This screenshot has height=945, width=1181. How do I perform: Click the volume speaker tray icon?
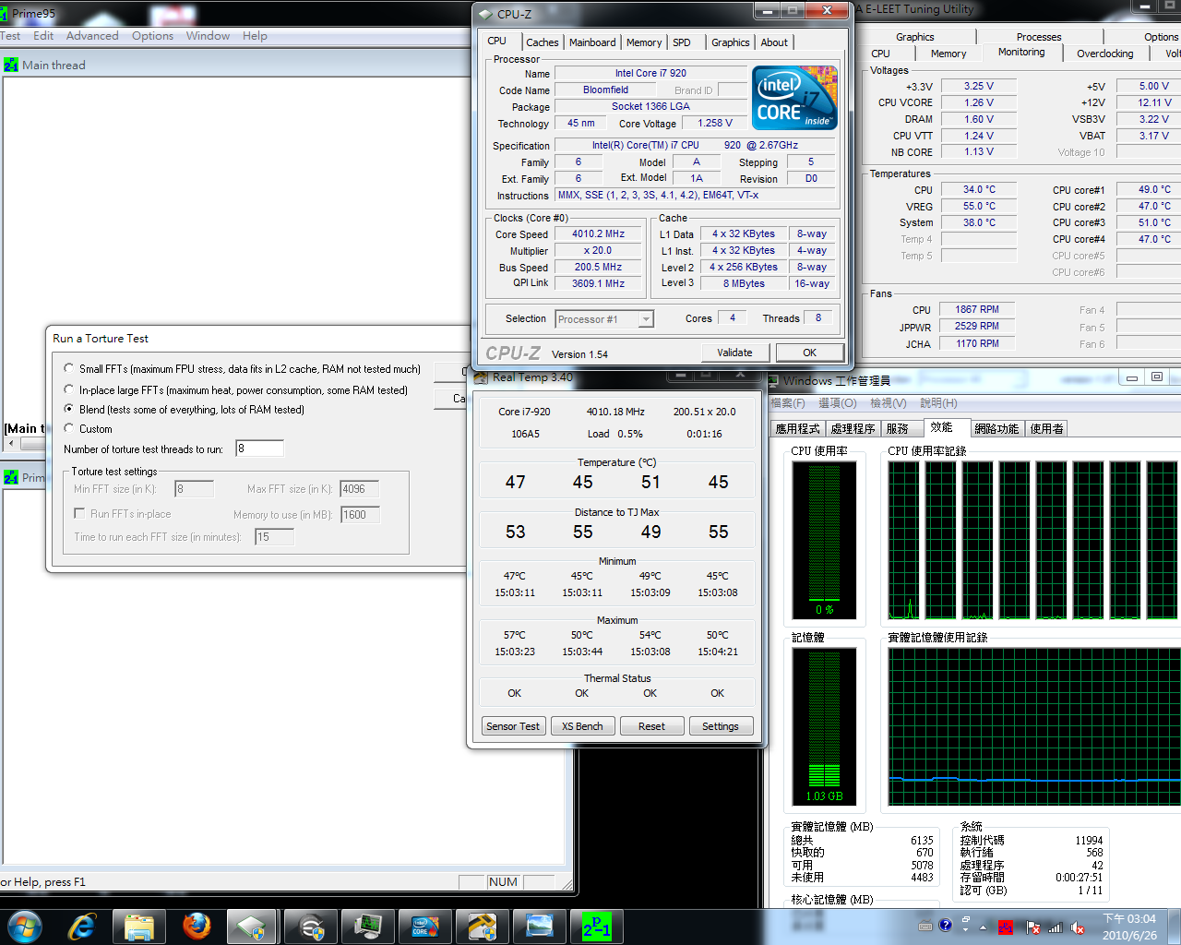click(x=1077, y=927)
